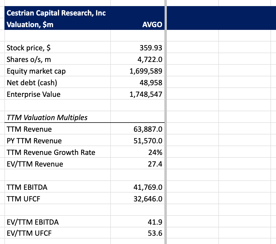This screenshot has width=276, height=244.
Task: Select the Cestrian Capital Research title cell
Action: (56, 13)
